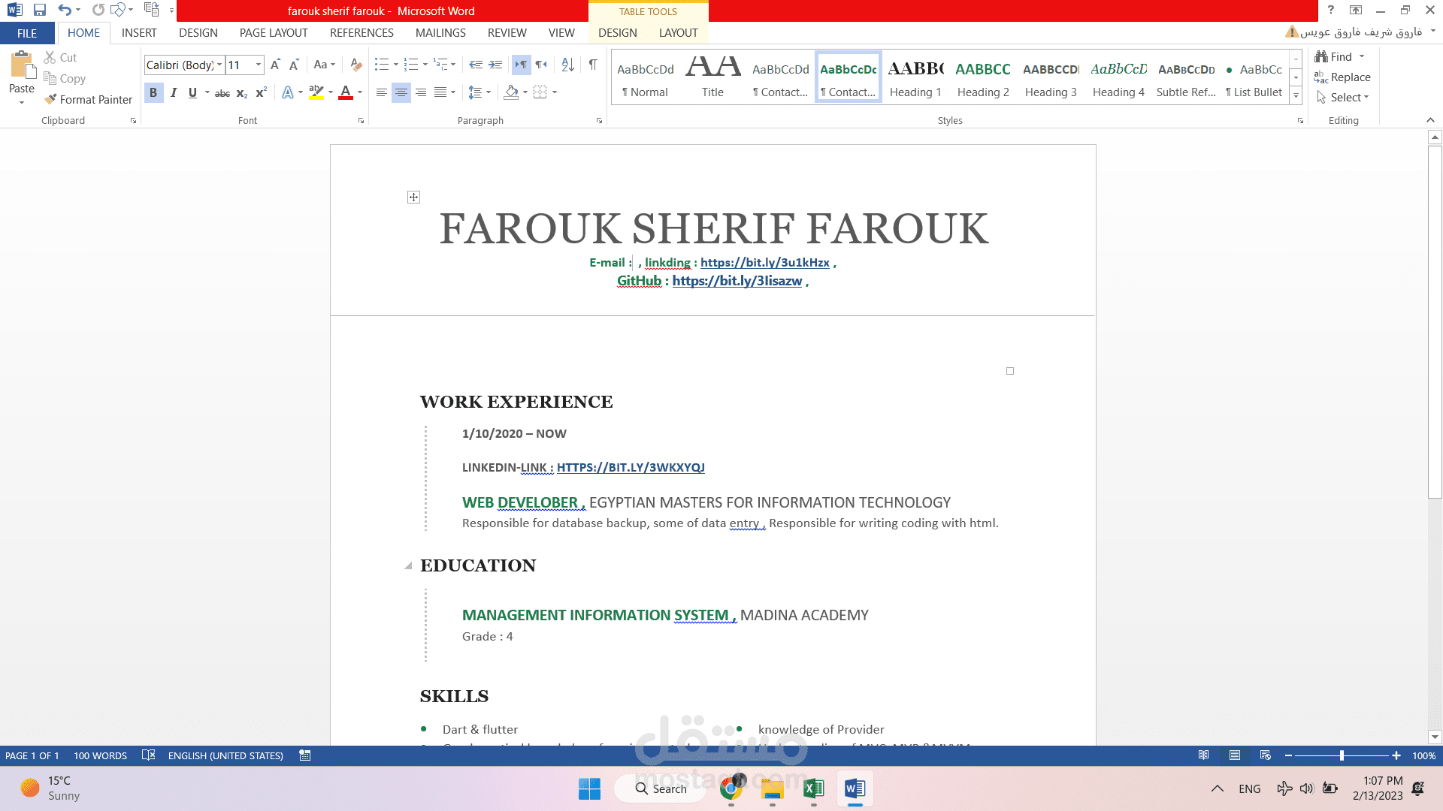
Task: Click the GitHub bit.ly/3lisazw link
Action: pos(737,281)
